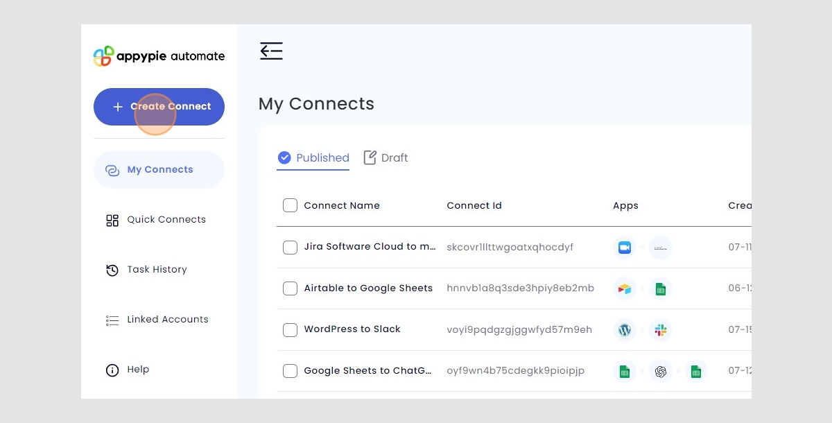This screenshot has width=832, height=423.
Task: Open the Airtable to Google Sheets connect
Action: tap(368, 288)
